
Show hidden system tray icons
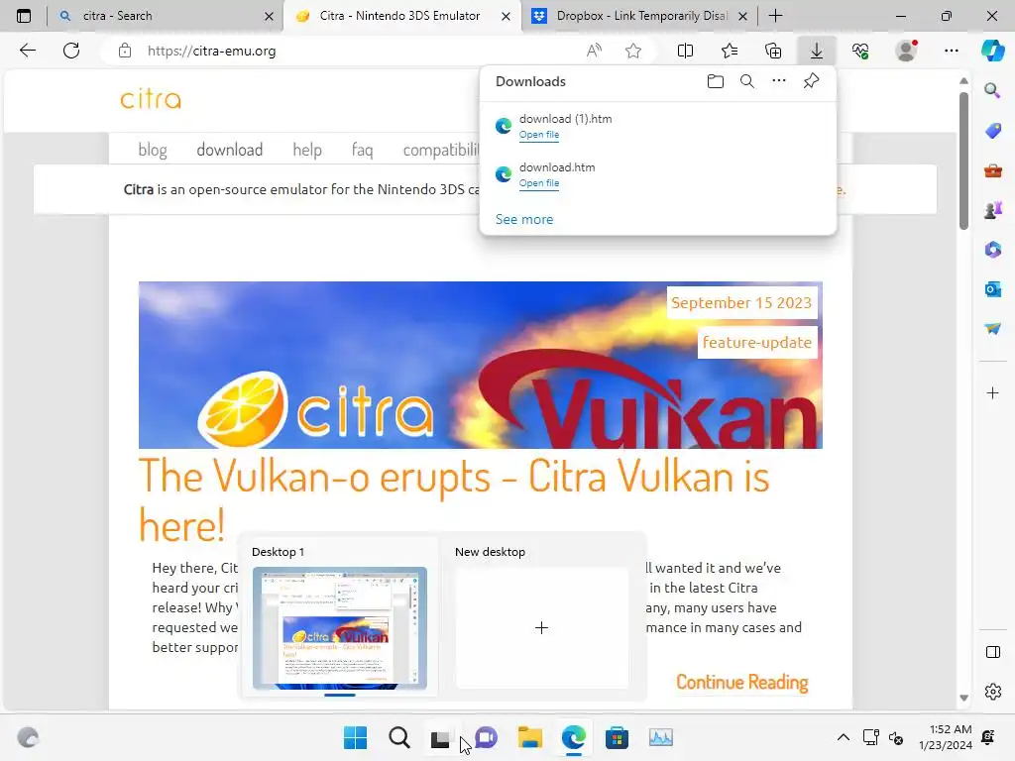coord(843,737)
